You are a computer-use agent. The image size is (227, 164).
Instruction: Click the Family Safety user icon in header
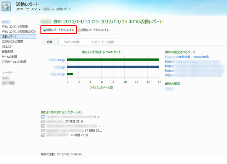point(6,6)
